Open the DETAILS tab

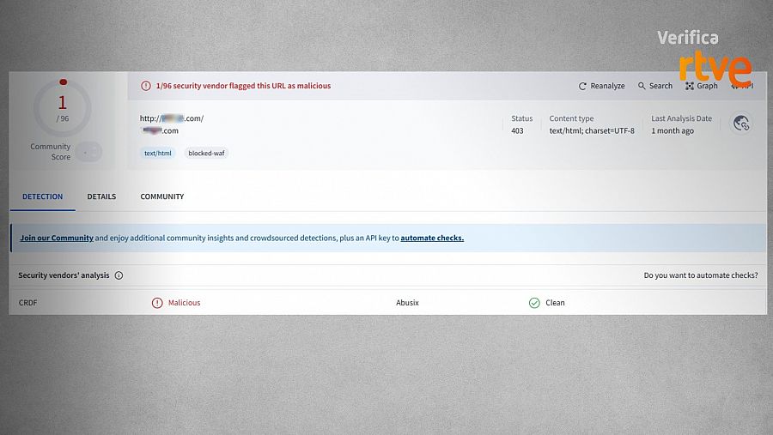click(101, 196)
